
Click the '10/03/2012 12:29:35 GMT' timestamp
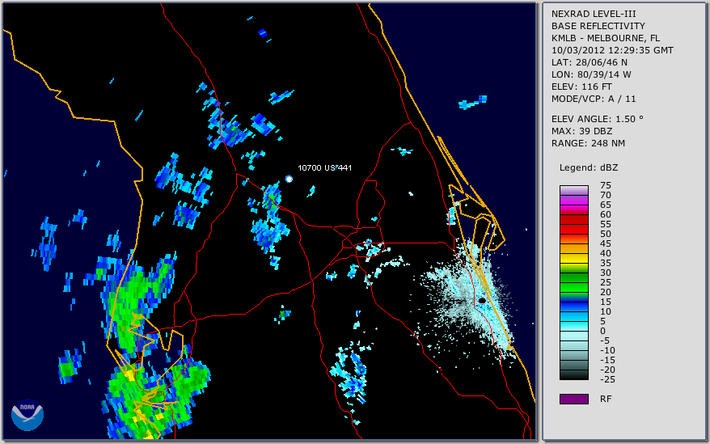pyautogui.click(x=612, y=50)
